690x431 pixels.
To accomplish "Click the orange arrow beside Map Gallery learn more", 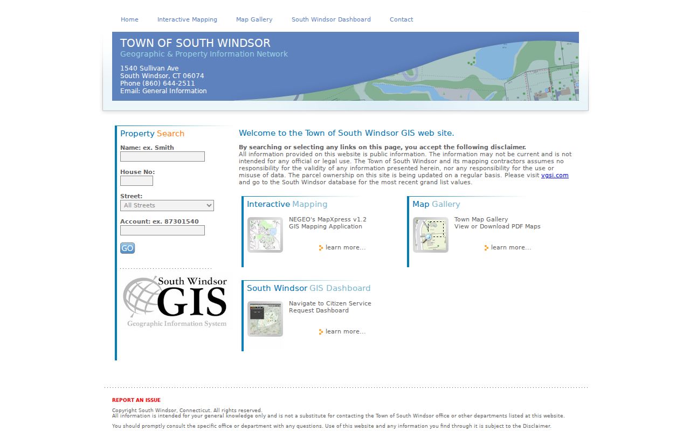I will click(x=486, y=248).
